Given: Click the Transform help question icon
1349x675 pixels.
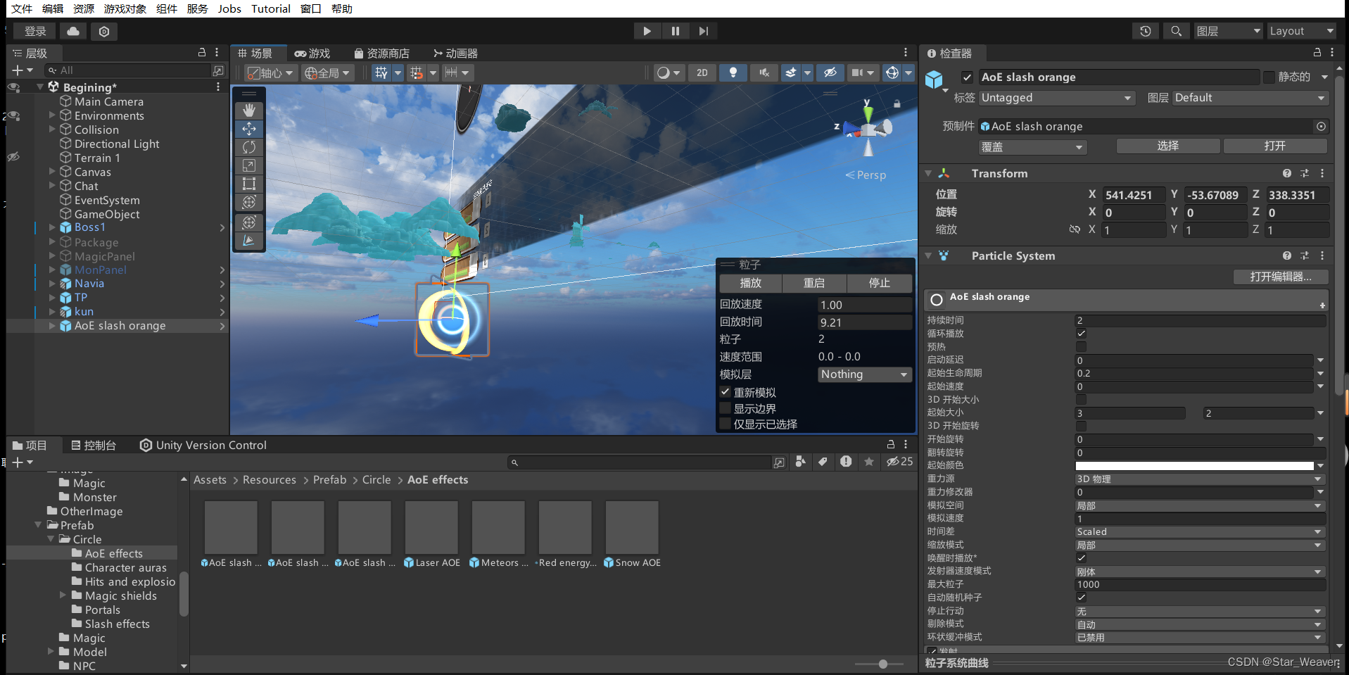Looking at the screenshot, I should pos(1287,173).
